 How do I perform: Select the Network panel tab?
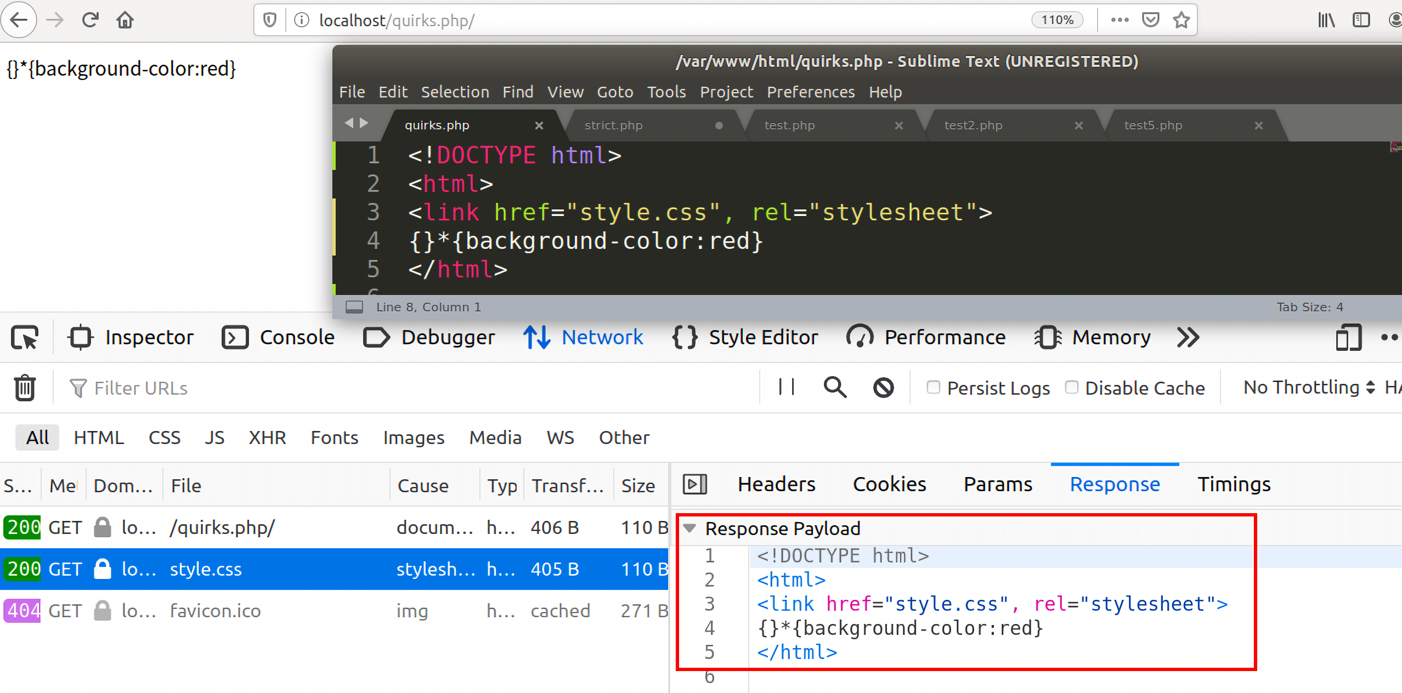pyautogui.click(x=583, y=337)
